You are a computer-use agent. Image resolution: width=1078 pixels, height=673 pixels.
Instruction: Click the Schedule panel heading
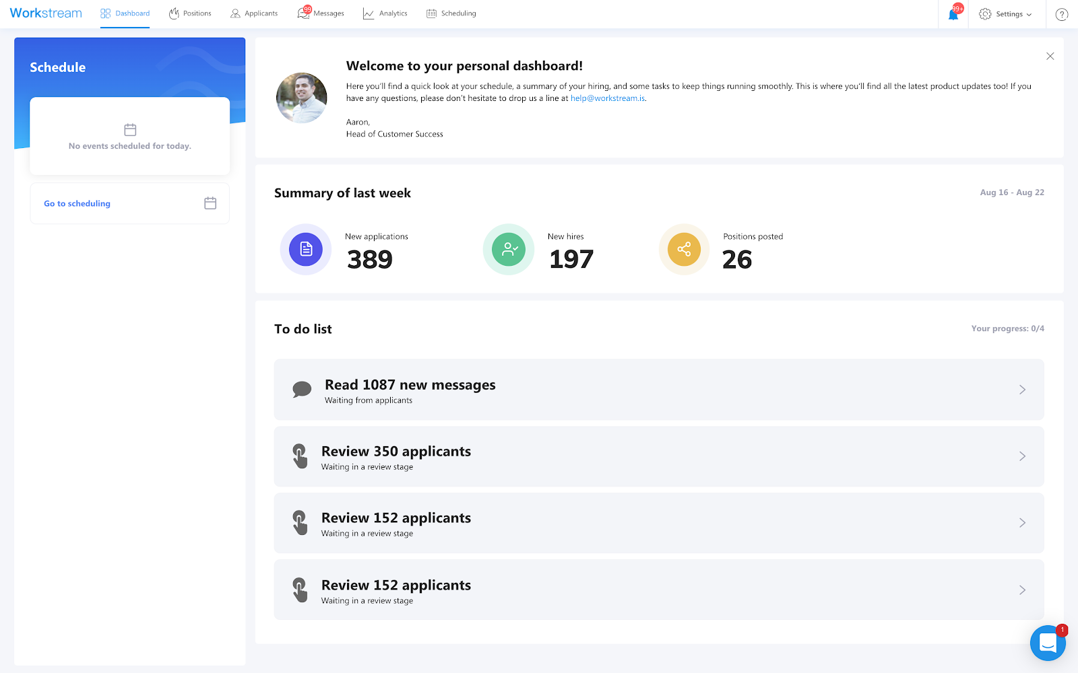(58, 67)
